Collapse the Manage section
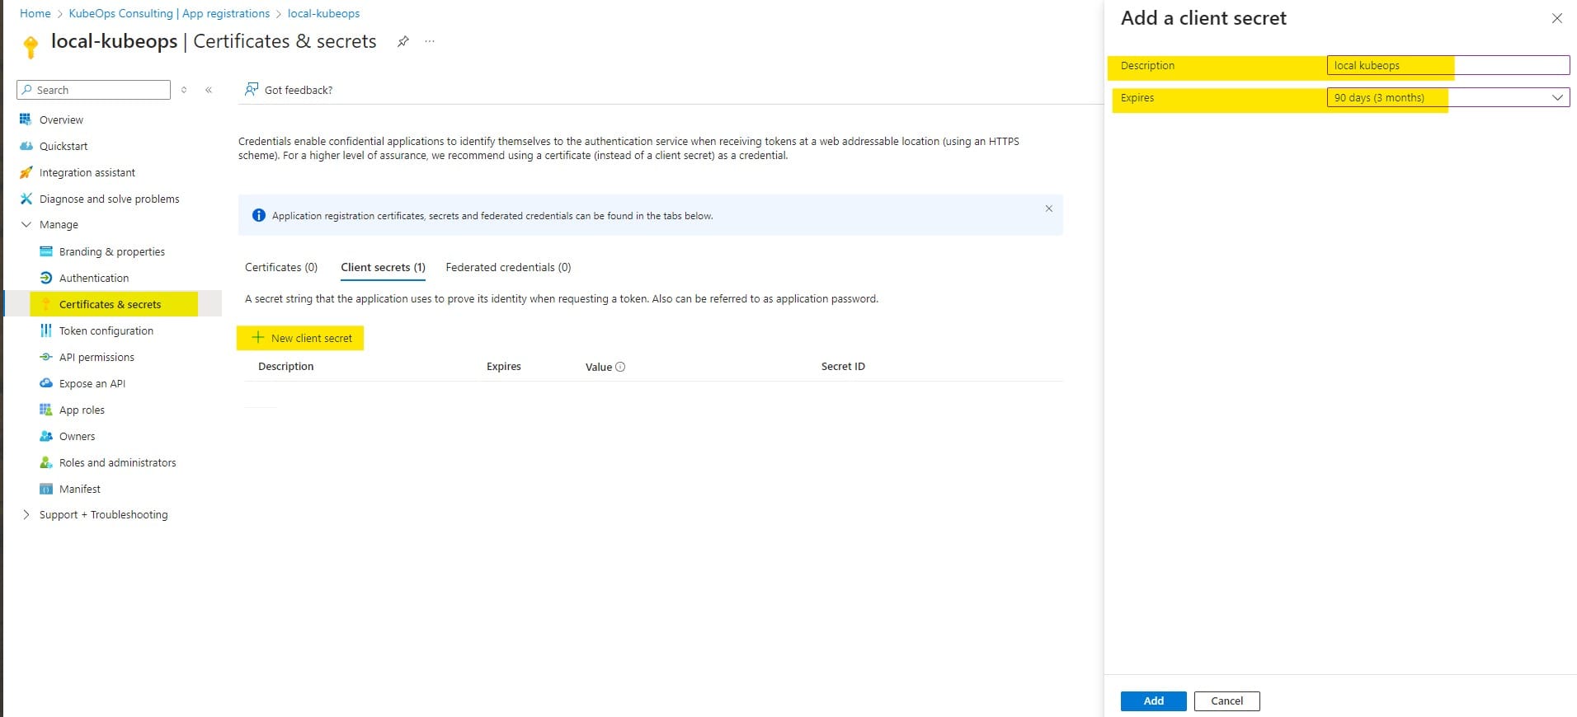This screenshot has width=1577, height=717. pyautogui.click(x=26, y=224)
